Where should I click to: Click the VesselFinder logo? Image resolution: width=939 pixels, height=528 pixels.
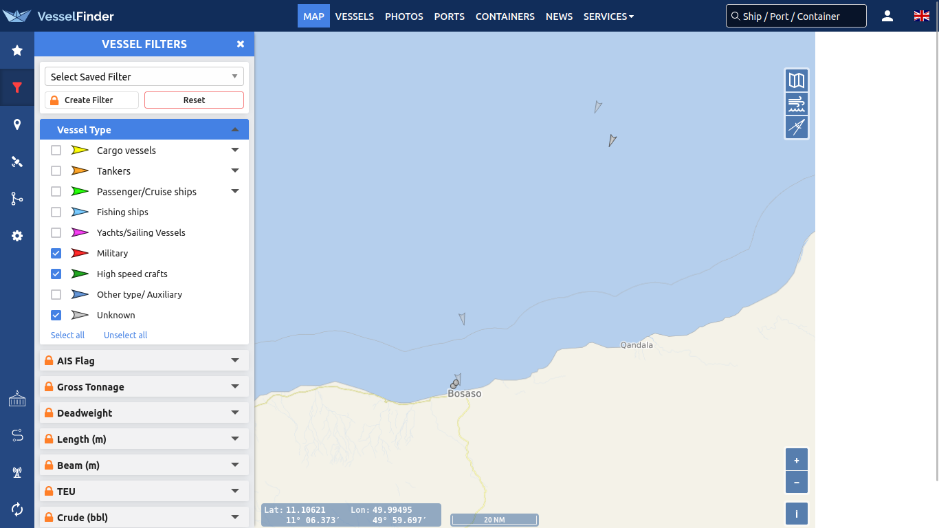point(58,16)
